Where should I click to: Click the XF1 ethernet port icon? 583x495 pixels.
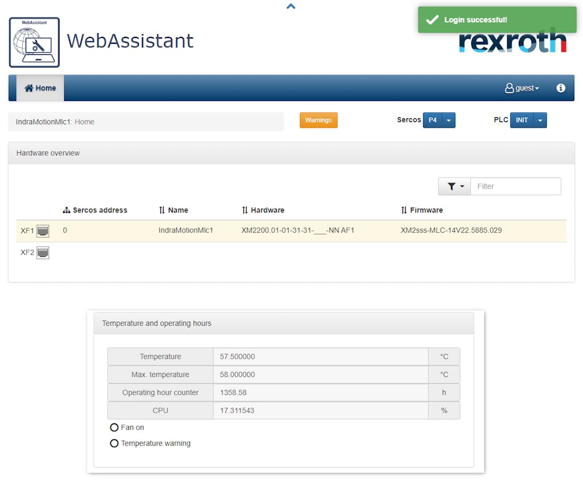coord(43,231)
